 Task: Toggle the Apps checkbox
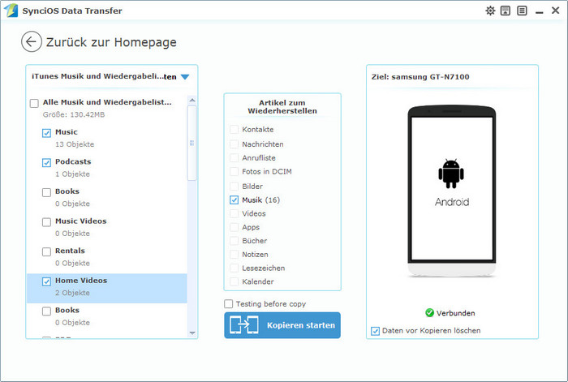coord(234,227)
